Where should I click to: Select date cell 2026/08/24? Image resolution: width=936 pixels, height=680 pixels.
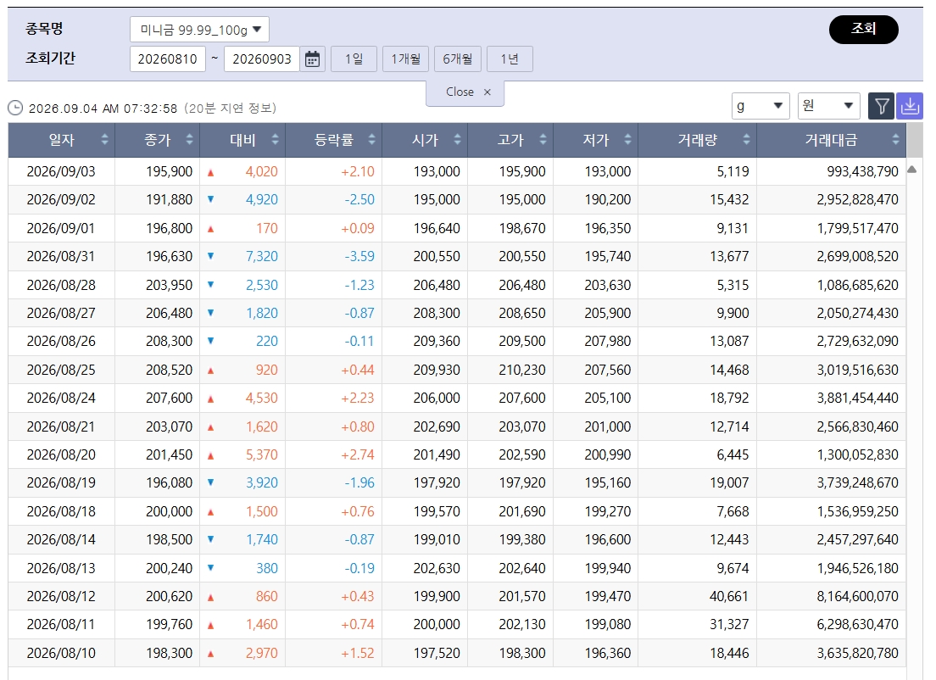(61, 399)
